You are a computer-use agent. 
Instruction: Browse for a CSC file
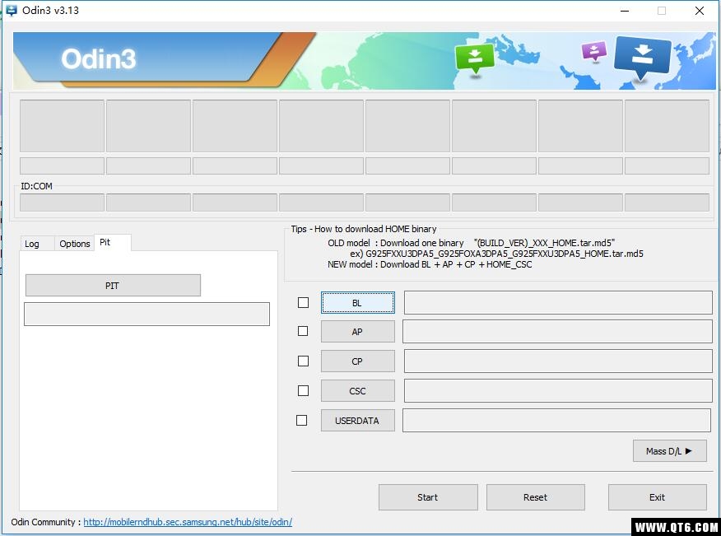(x=358, y=390)
